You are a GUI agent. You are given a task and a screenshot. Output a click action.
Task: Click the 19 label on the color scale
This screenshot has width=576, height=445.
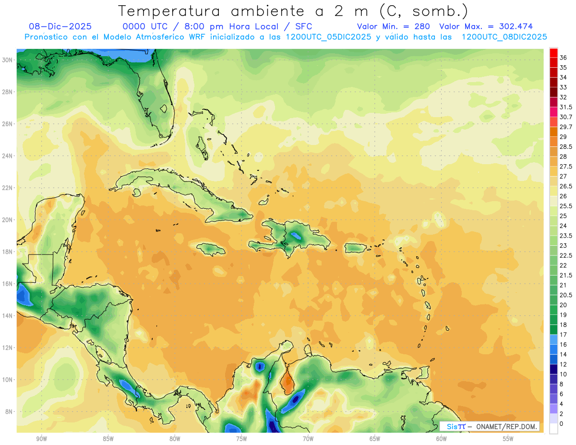(563, 315)
